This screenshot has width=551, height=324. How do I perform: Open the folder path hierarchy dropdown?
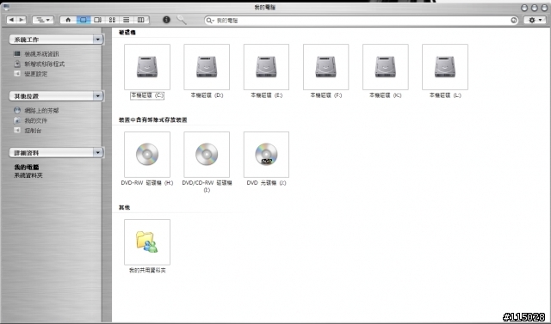[x=43, y=20]
